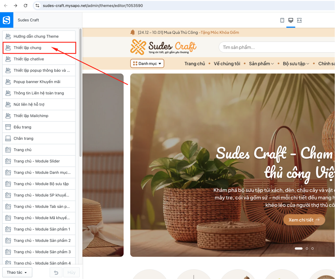This screenshot has width=335, height=279.
Task: Open Trang chủ - Module Sản phẩm 2
Action: tap(39, 241)
